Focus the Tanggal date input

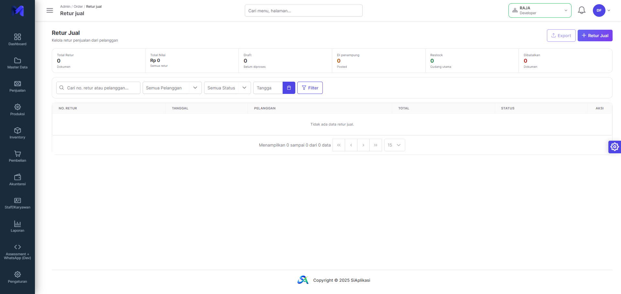pyautogui.click(x=268, y=88)
